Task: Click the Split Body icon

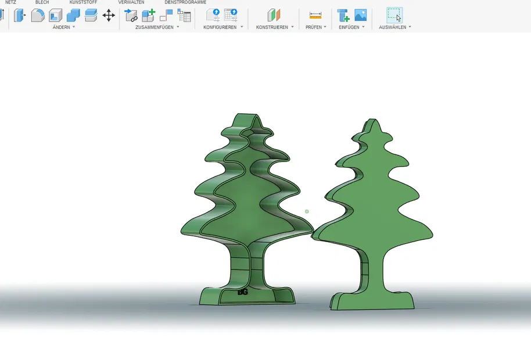Action: (x=91, y=16)
